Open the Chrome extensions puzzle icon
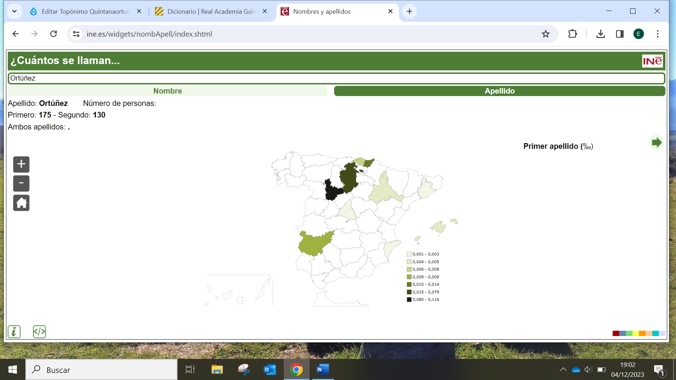Screen dimensions: 676x380 coord(572,34)
